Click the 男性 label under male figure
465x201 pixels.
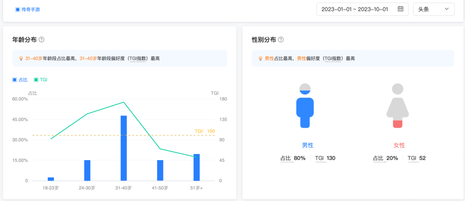click(308, 145)
